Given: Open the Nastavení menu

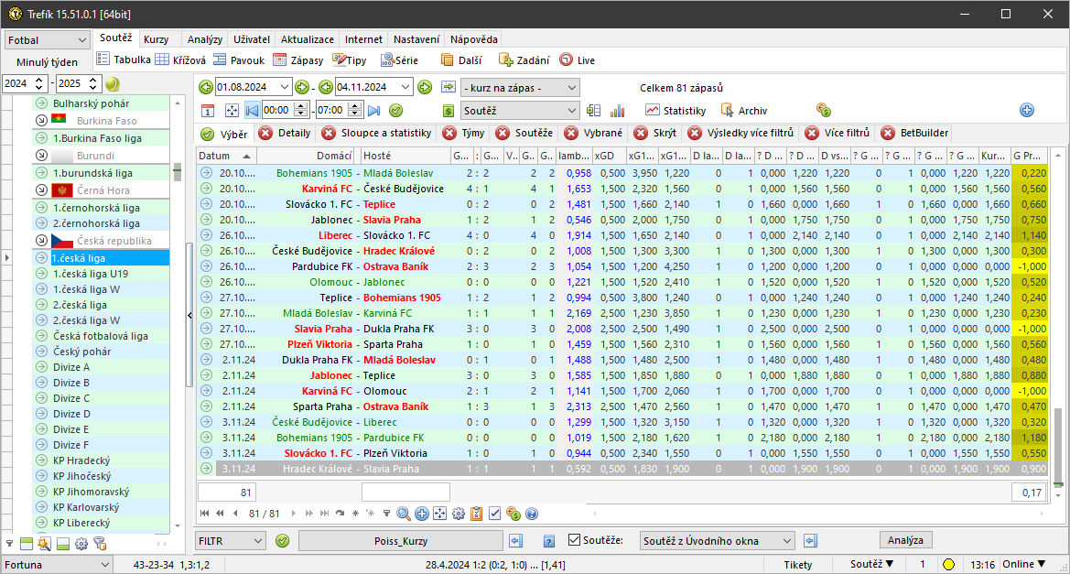Looking at the screenshot, I should (416, 39).
